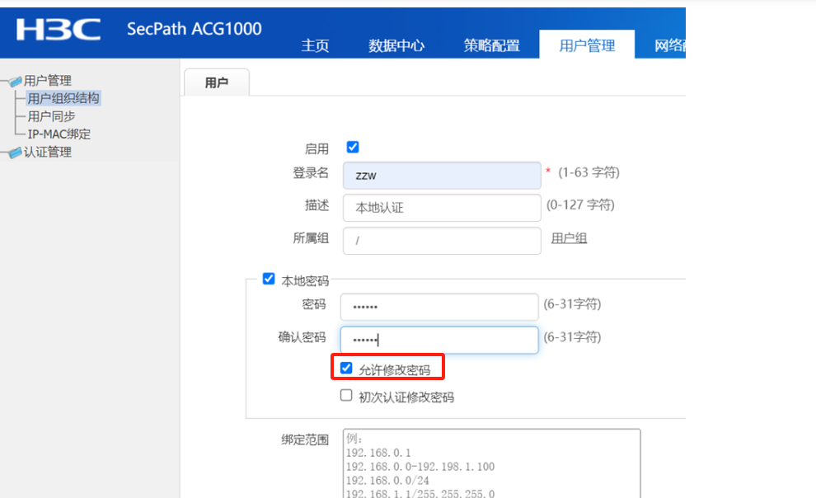Select 用户组织结构 in the sidebar

[x=63, y=98]
